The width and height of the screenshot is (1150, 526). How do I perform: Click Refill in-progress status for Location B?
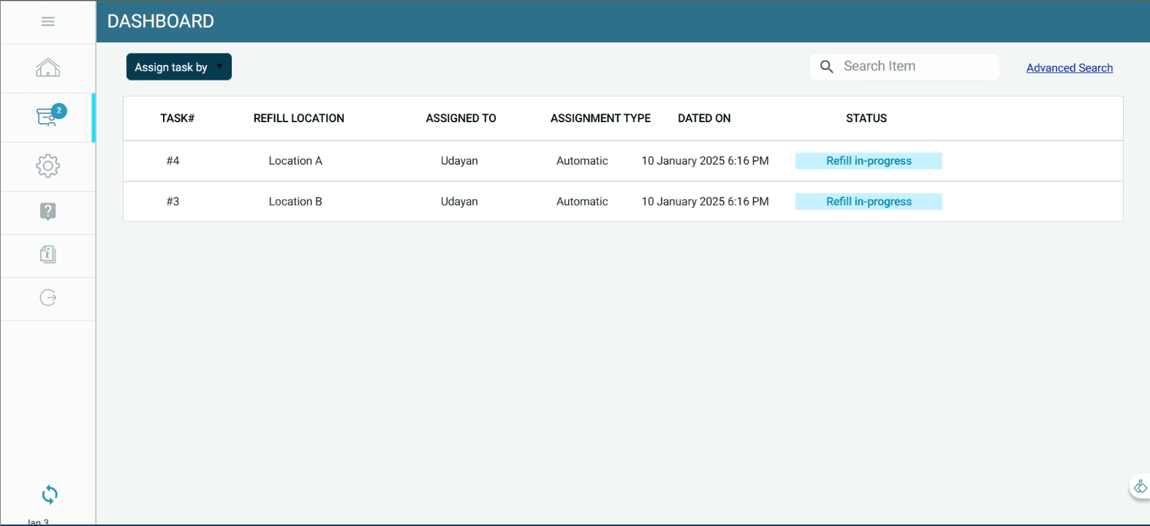pos(869,202)
